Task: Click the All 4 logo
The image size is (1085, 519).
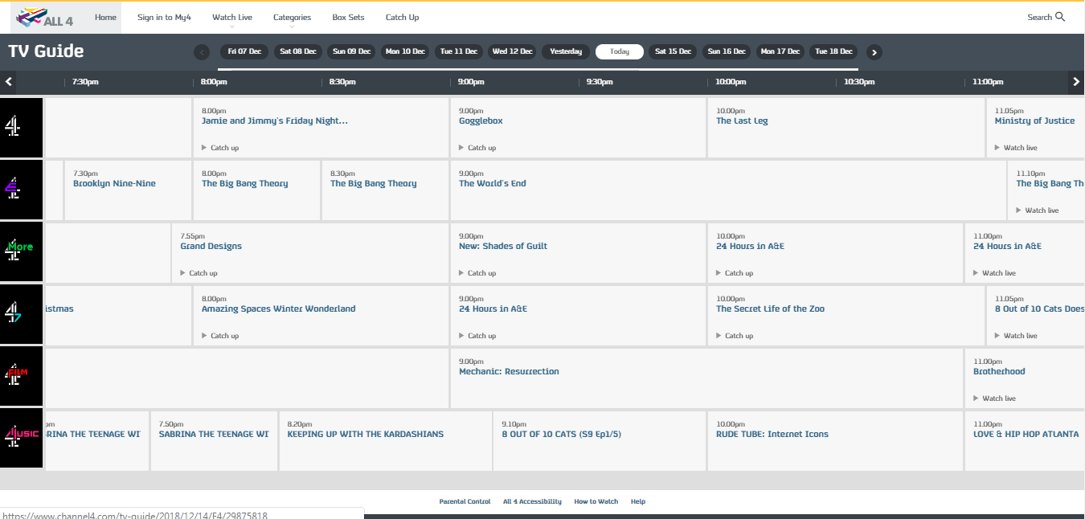Action: click(46, 17)
